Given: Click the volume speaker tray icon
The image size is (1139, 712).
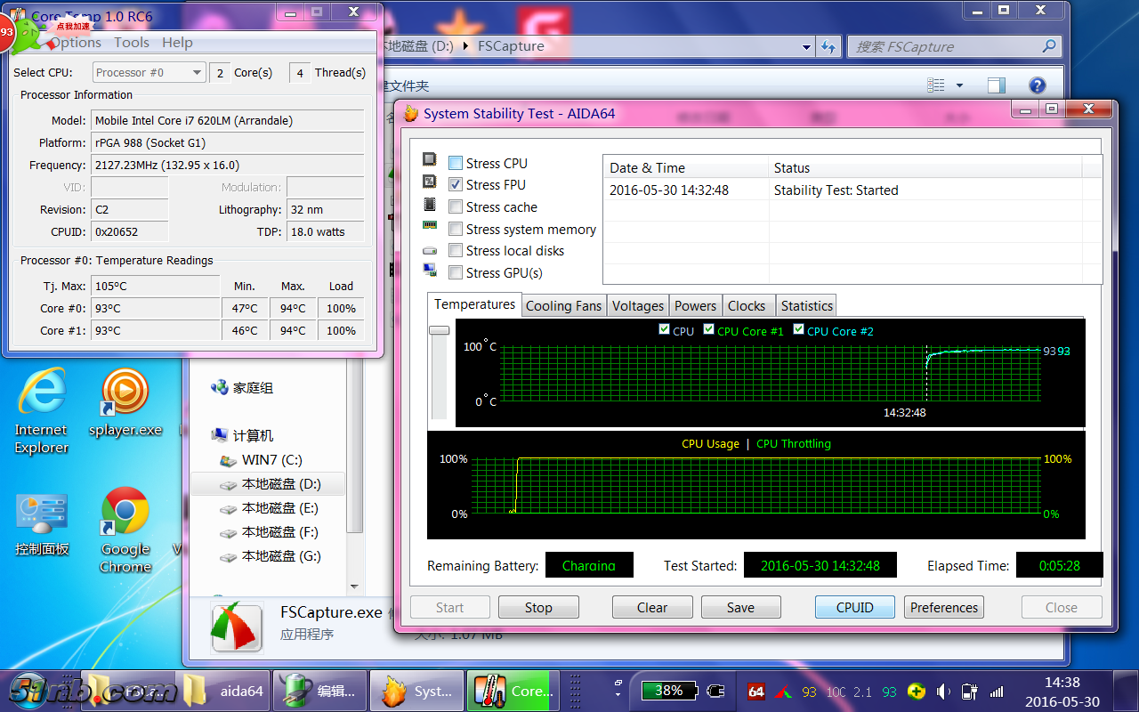Looking at the screenshot, I should click(x=943, y=692).
